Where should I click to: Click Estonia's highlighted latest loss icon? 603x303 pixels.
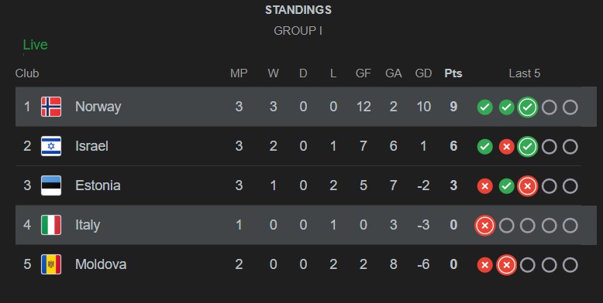[528, 186]
